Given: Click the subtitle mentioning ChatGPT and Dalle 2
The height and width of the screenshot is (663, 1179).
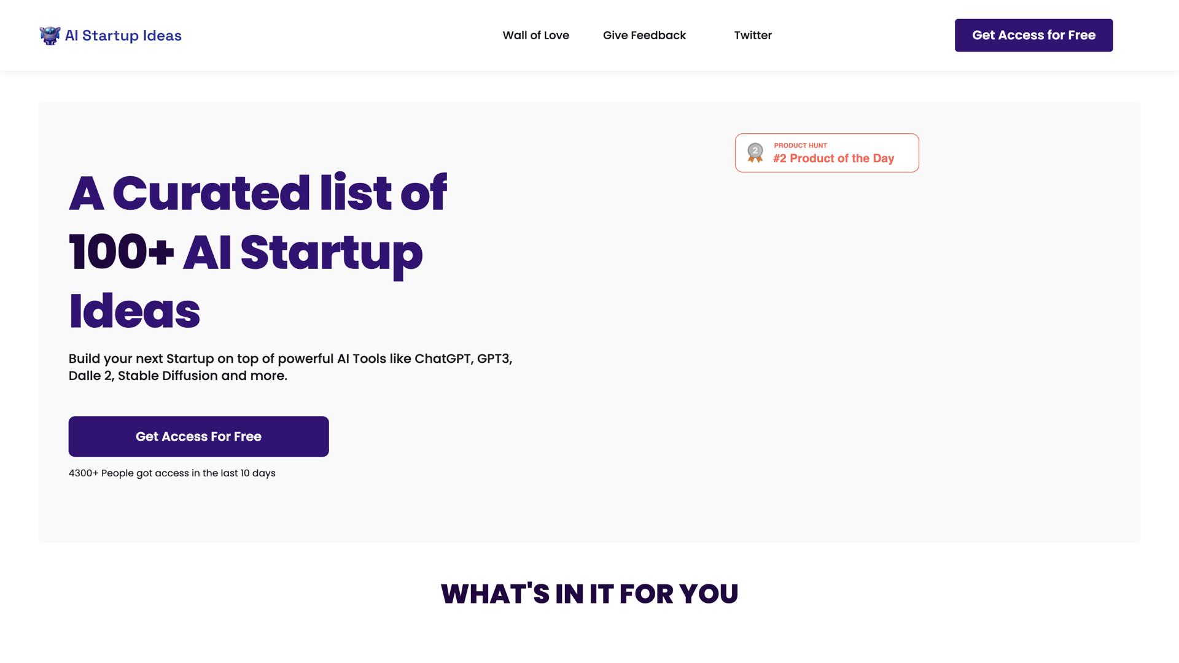Looking at the screenshot, I should coord(290,366).
